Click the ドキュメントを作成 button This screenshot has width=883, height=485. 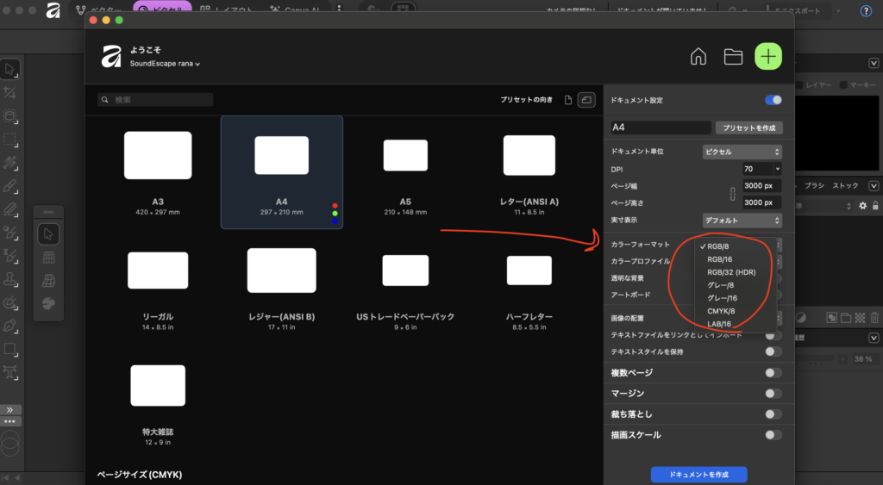[x=698, y=475]
